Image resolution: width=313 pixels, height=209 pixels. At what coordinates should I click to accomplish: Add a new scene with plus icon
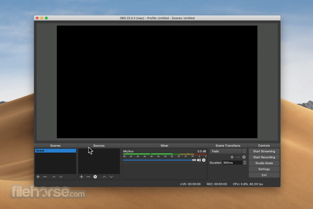38,177
